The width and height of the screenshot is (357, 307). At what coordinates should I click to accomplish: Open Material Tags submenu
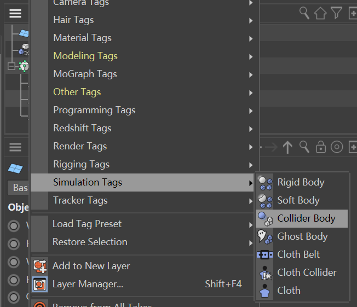[x=142, y=38]
